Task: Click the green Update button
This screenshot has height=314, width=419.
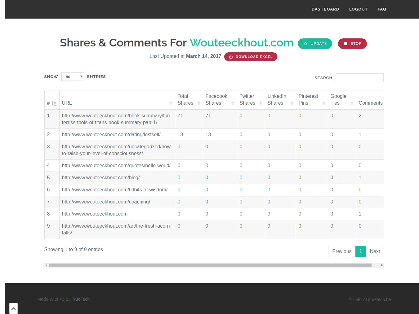Action: 315,44
